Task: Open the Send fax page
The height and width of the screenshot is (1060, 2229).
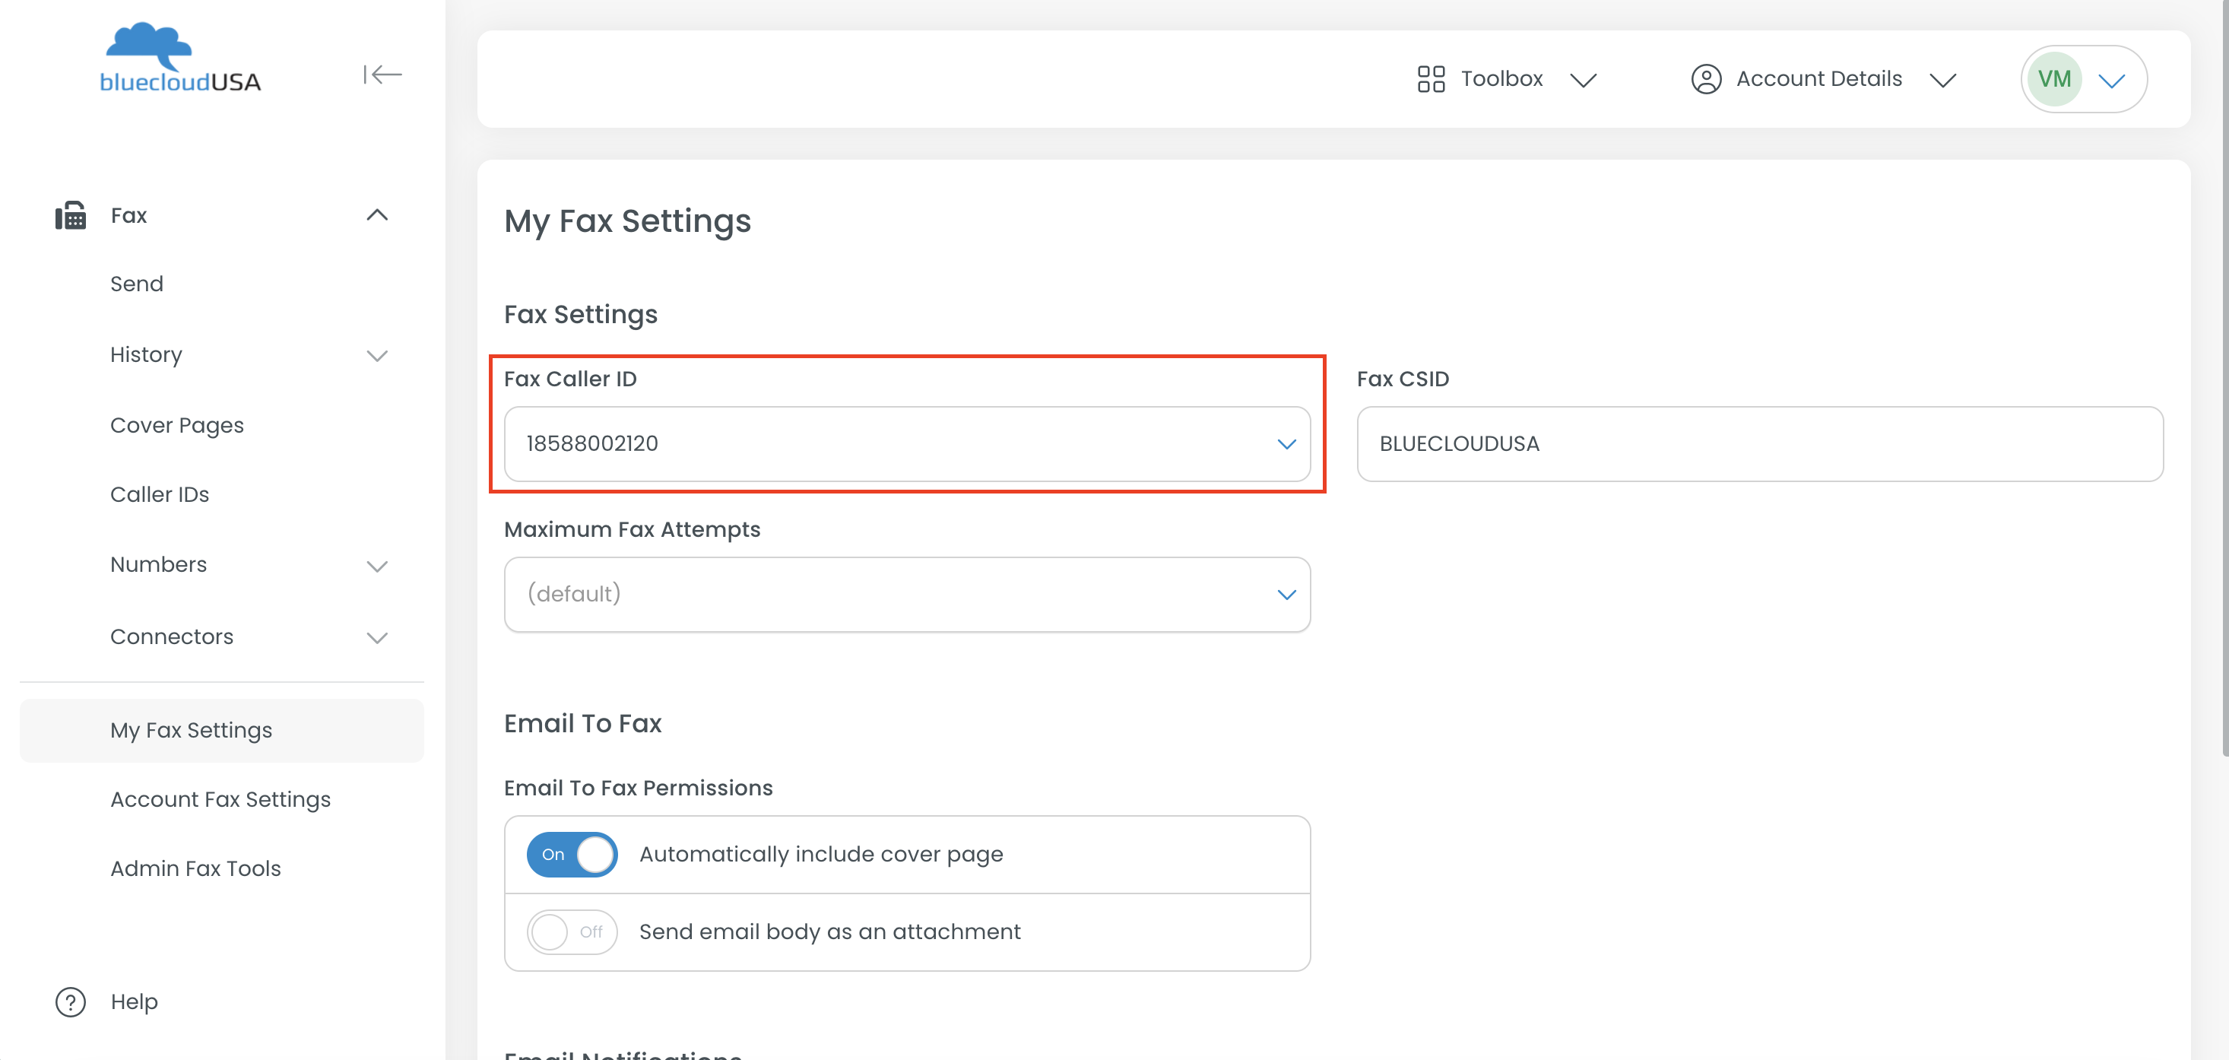Action: (137, 284)
